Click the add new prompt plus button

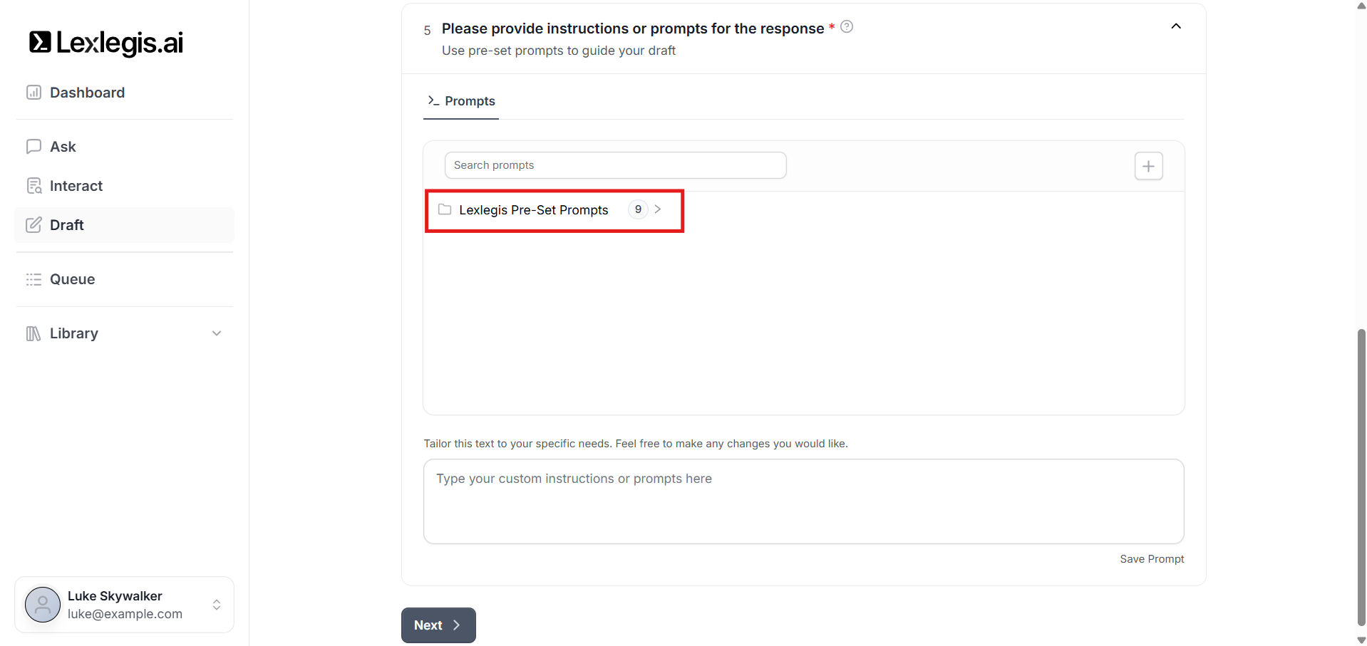(1148, 166)
